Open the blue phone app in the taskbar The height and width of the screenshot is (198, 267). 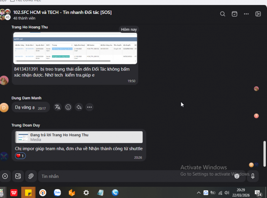point(115,193)
